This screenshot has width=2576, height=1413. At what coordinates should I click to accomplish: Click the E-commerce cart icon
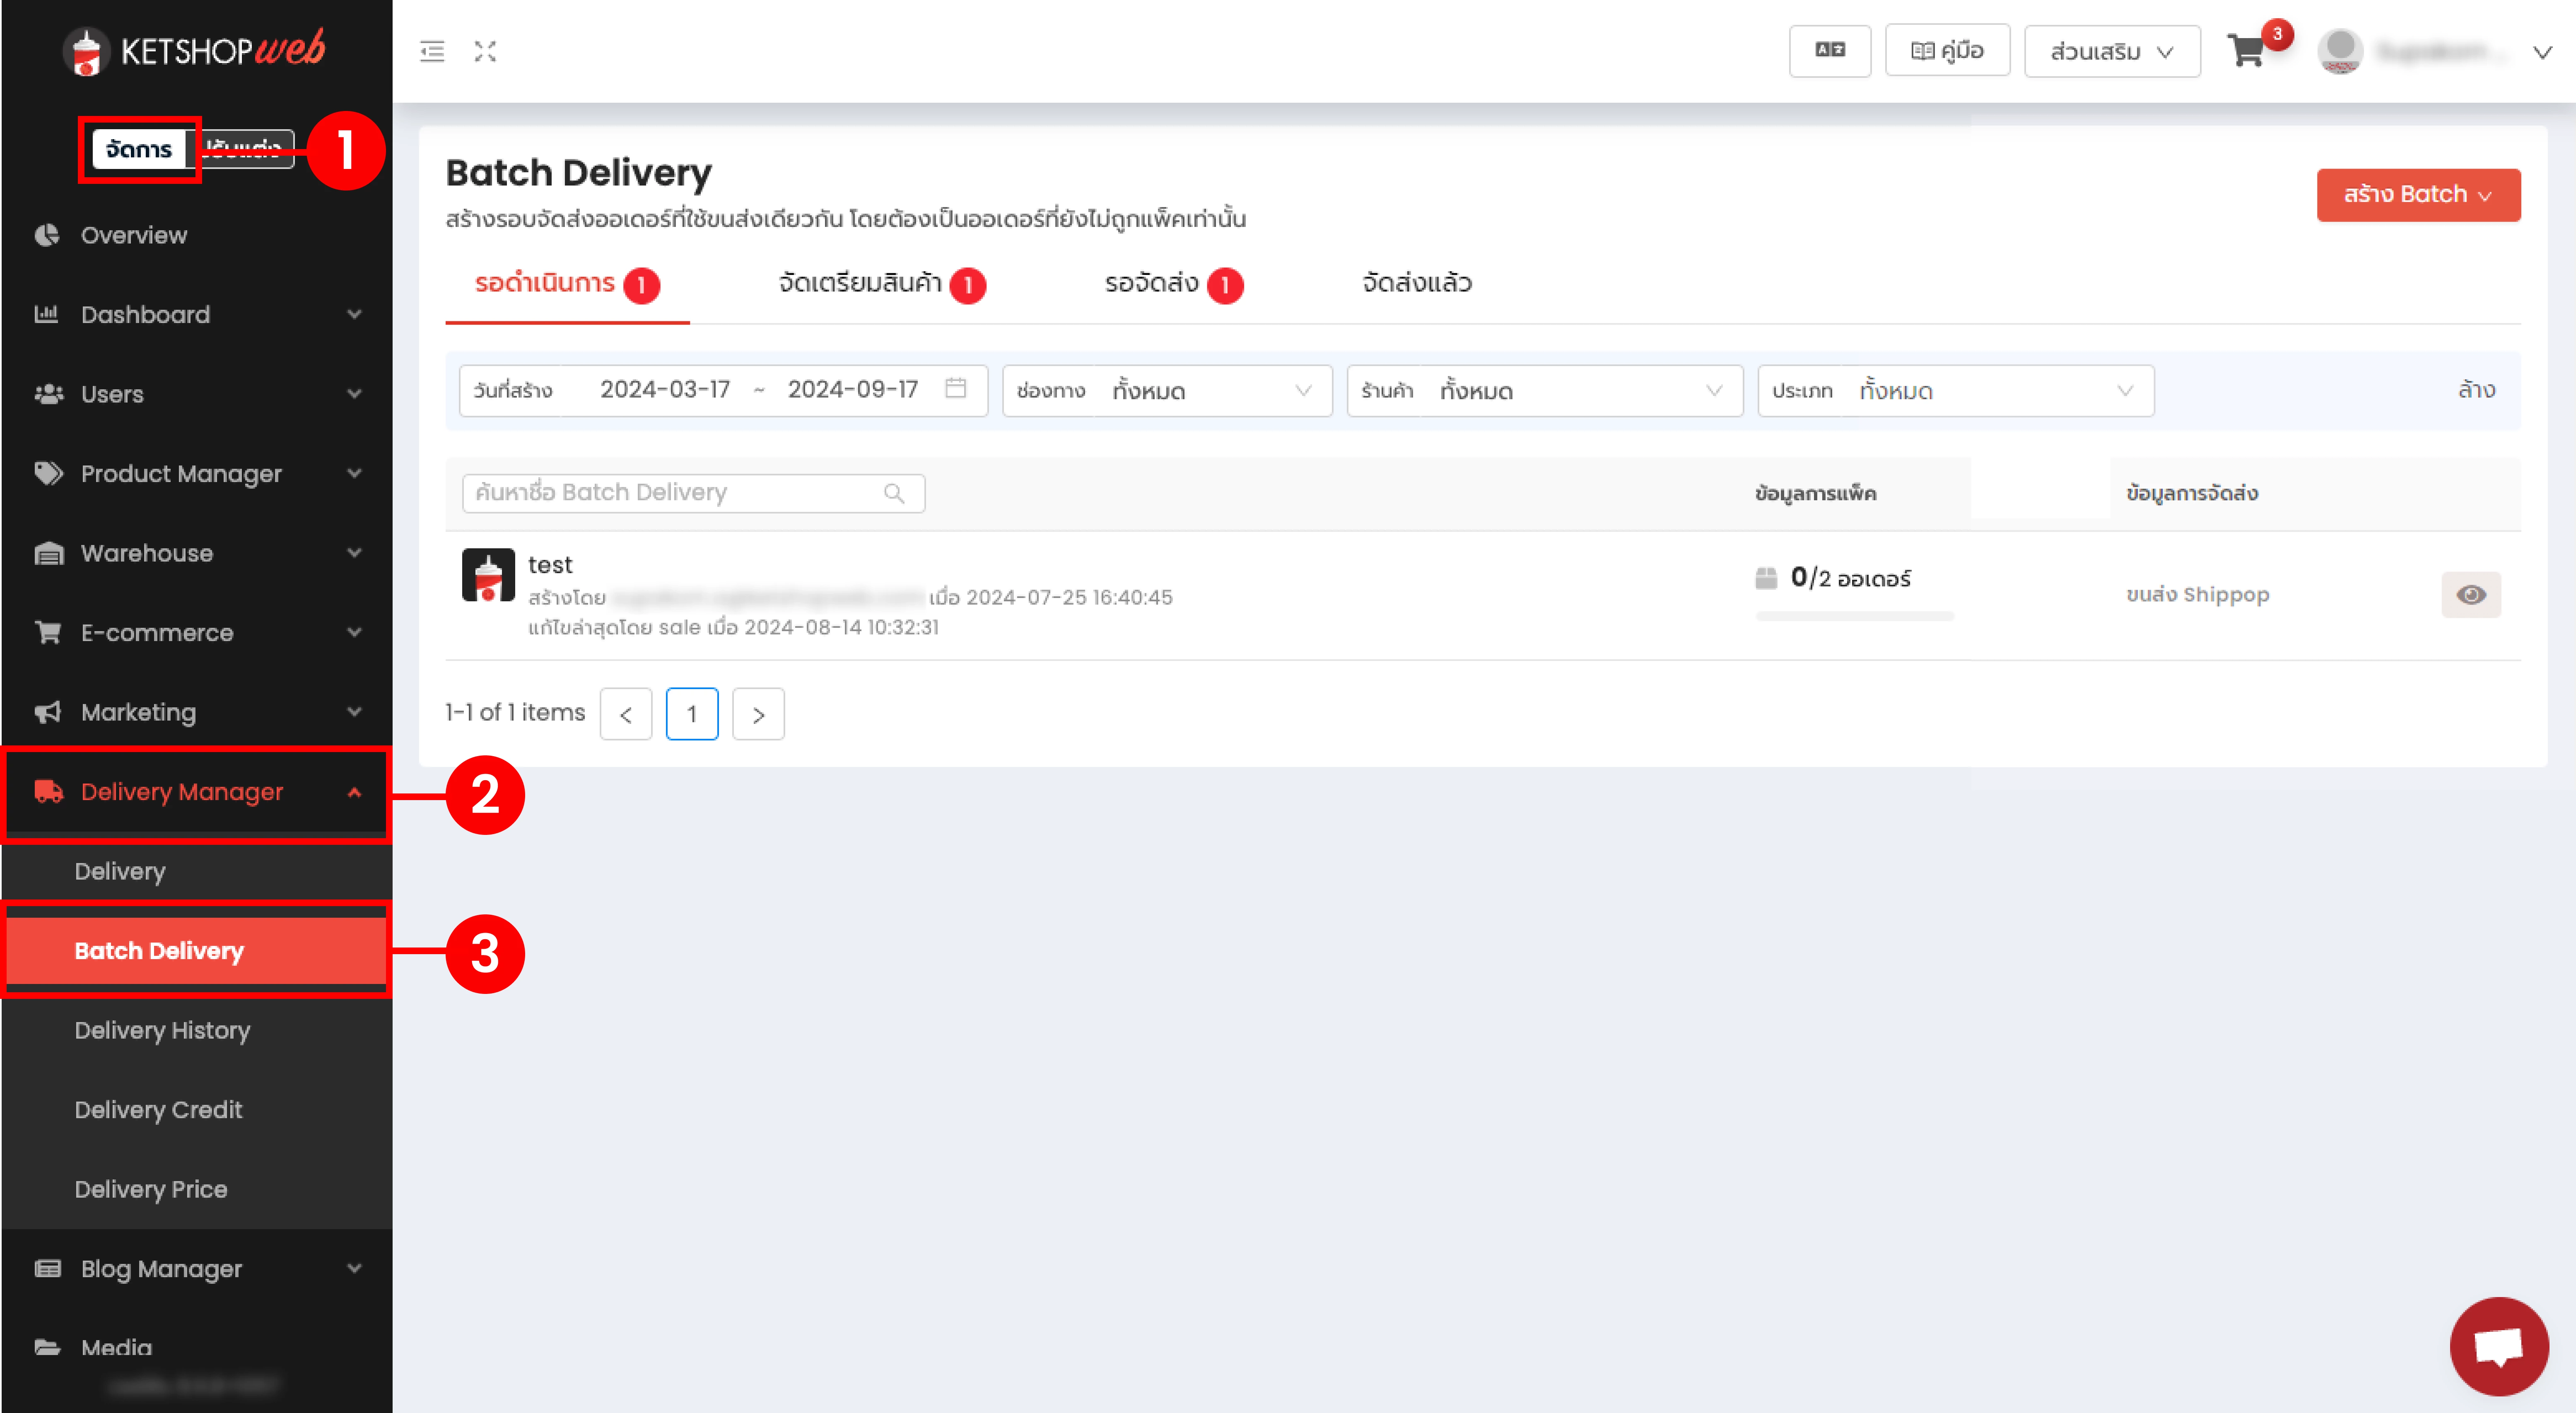tap(48, 632)
